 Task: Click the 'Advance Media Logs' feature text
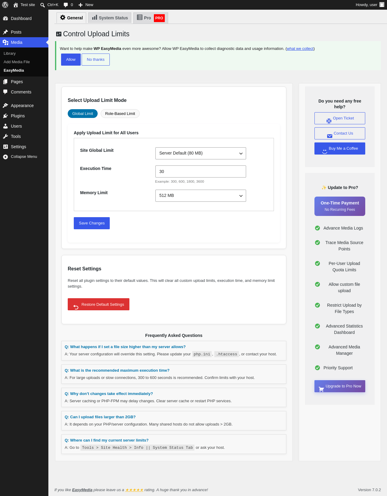[x=343, y=228]
